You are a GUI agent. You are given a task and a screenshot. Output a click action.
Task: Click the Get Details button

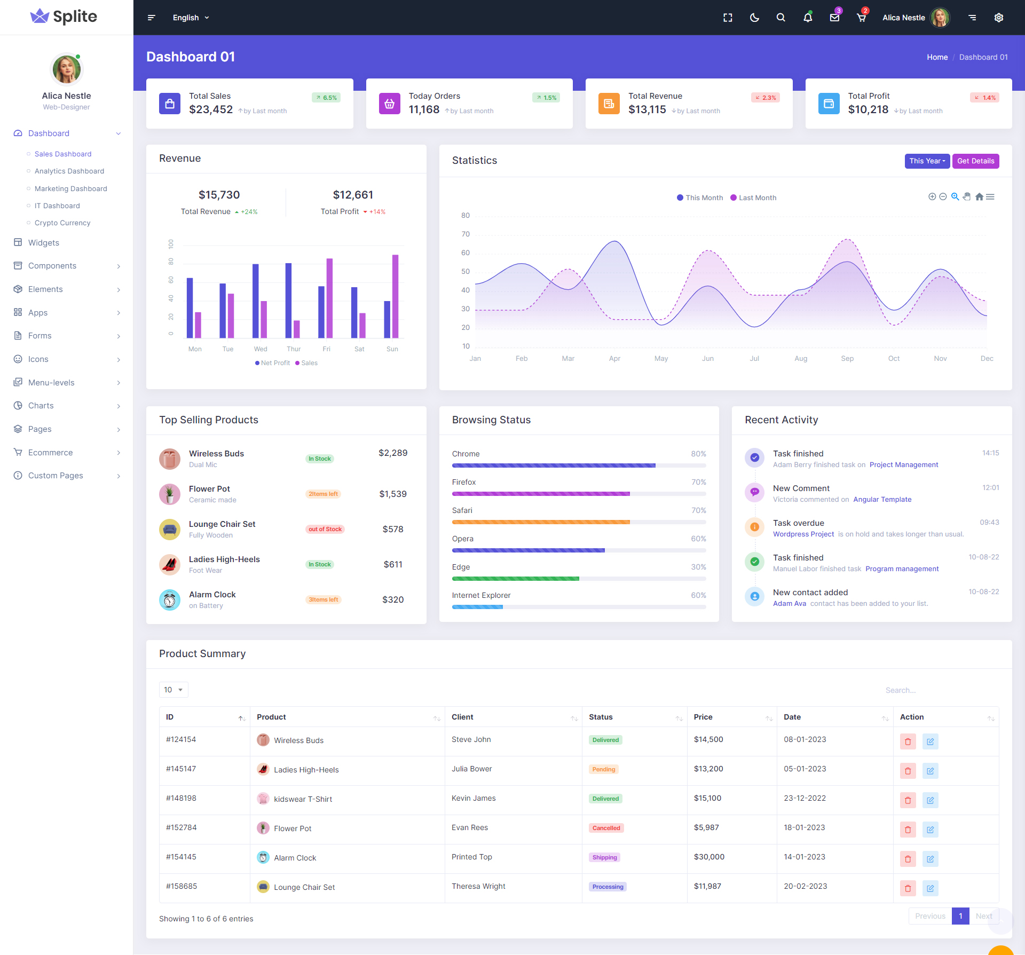[975, 161]
